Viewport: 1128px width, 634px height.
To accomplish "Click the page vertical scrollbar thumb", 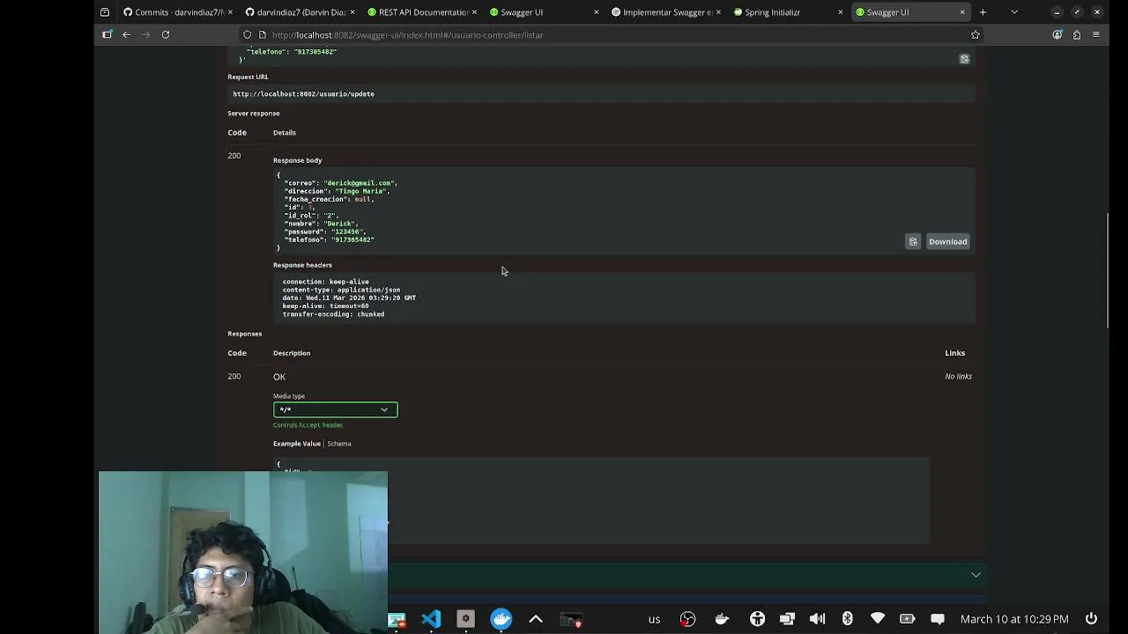I will point(1108,270).
